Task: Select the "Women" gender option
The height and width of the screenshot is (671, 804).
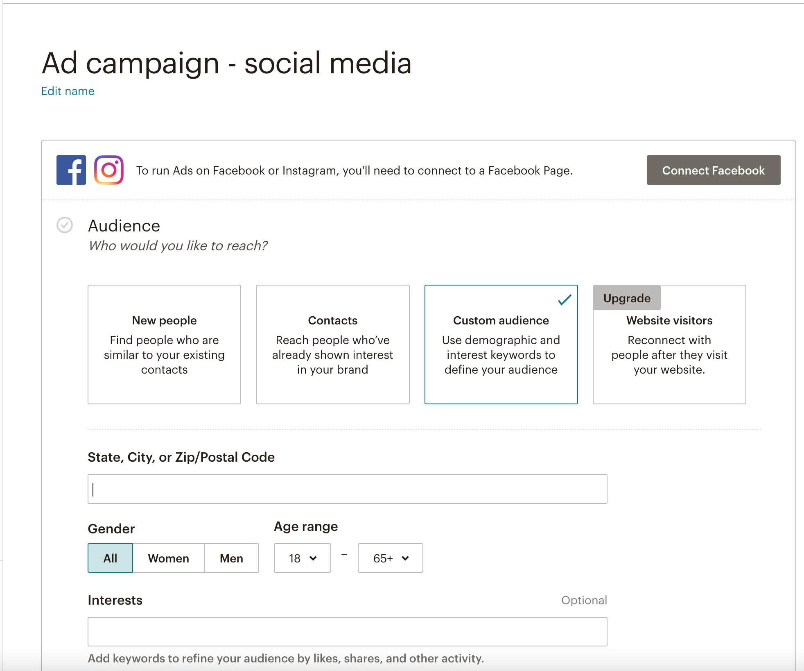Action: (x=169, y=558)
